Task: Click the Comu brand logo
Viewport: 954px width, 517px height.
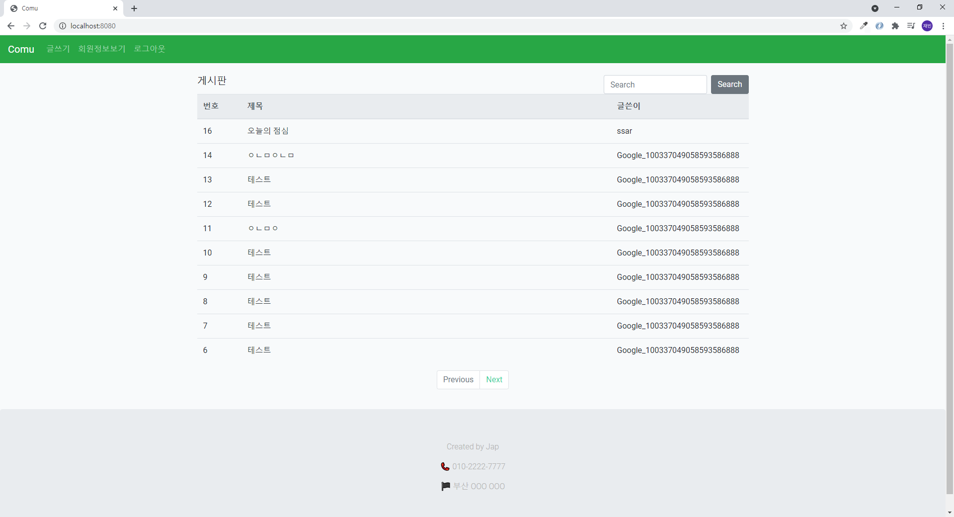Action: (21, 49)
